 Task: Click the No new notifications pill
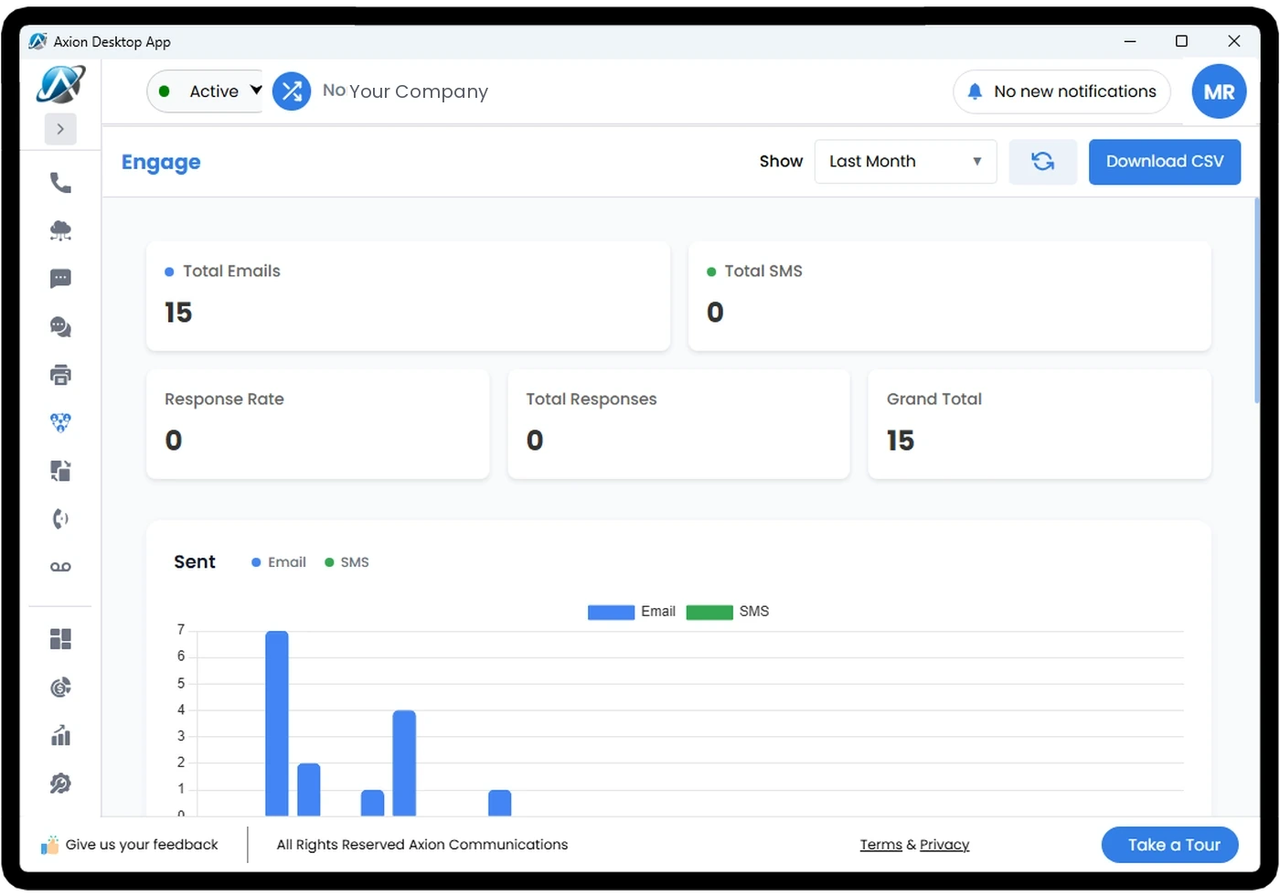[1061, 91]
